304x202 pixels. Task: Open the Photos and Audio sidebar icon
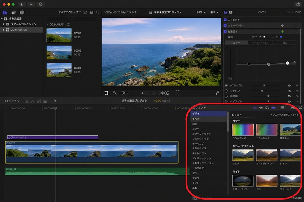pyautogui.click(x=13, y=13)
